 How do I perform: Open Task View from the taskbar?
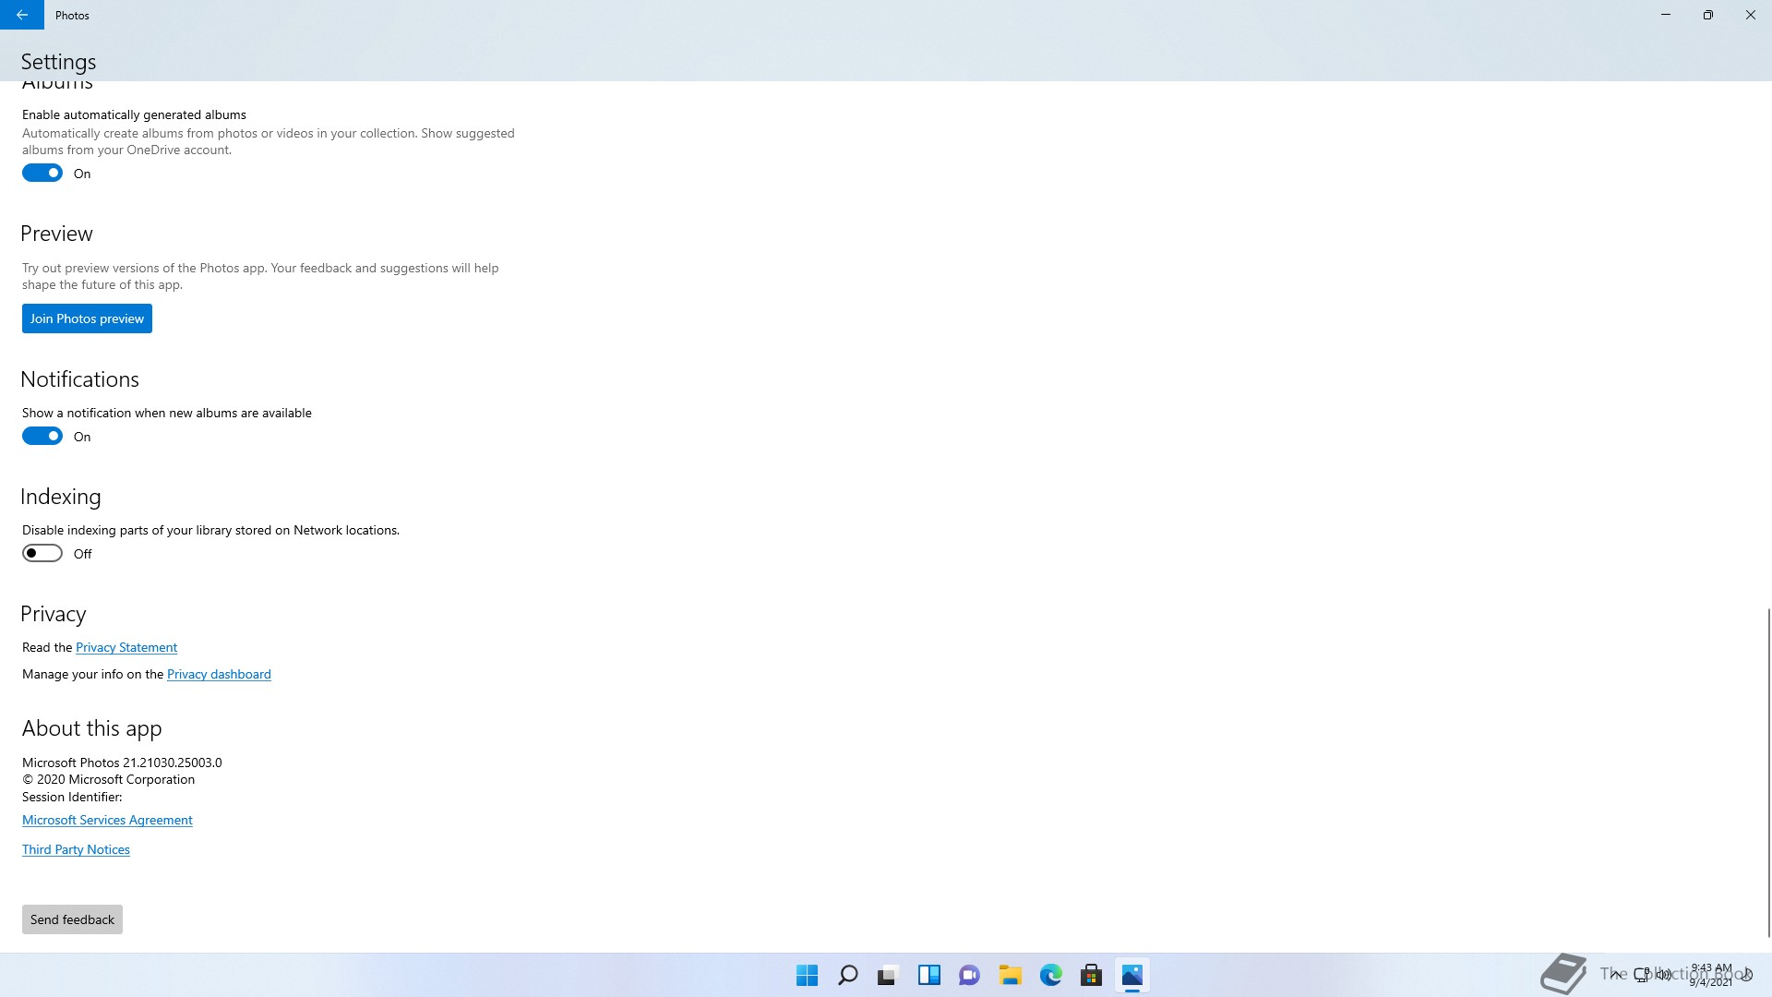click(x=888, y=975)
